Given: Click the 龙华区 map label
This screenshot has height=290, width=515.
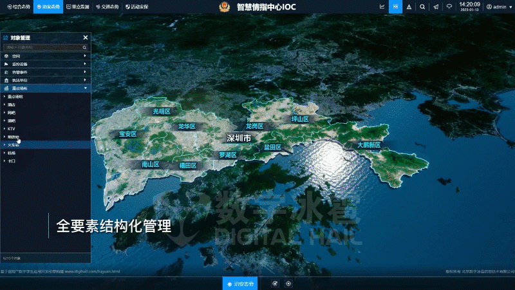Looking at the screenshot, I should (187, 126).
